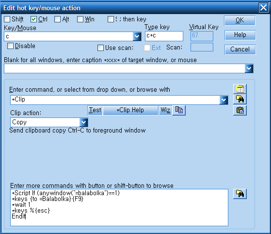Check the Disable hotkey checkbox
271x234 pixels.
click(x=10, y=46)
